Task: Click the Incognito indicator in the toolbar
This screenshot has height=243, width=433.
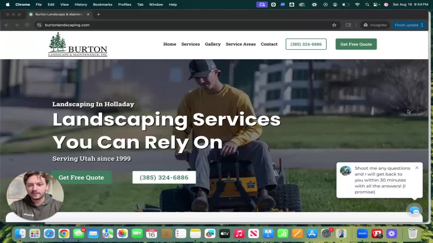Action: (375, 25)
